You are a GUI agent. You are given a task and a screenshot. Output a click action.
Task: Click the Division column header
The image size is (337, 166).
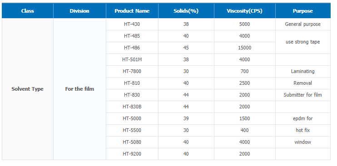(79, 11)
